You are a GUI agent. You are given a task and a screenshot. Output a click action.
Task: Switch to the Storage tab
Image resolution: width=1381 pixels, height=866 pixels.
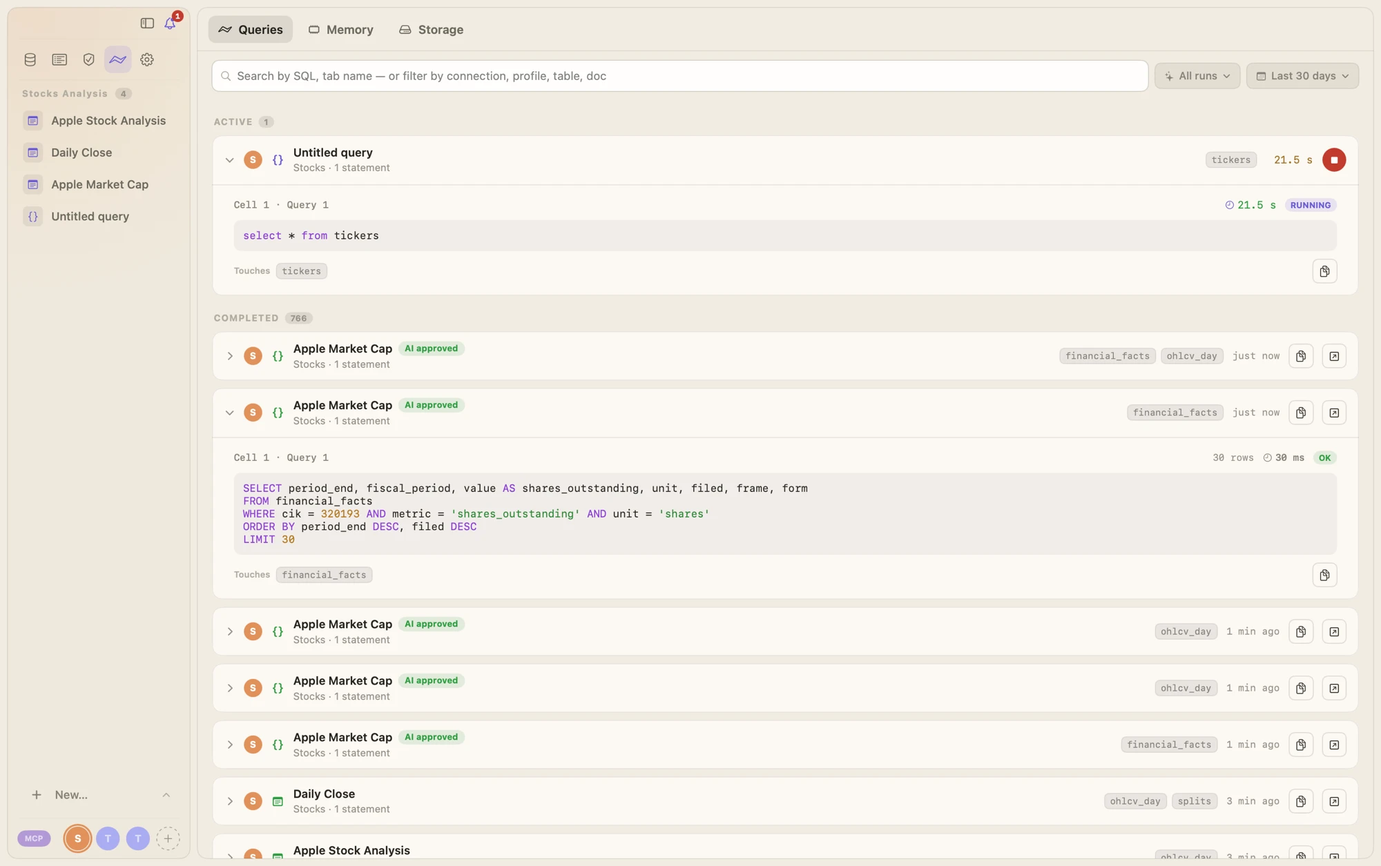point(432,30)
